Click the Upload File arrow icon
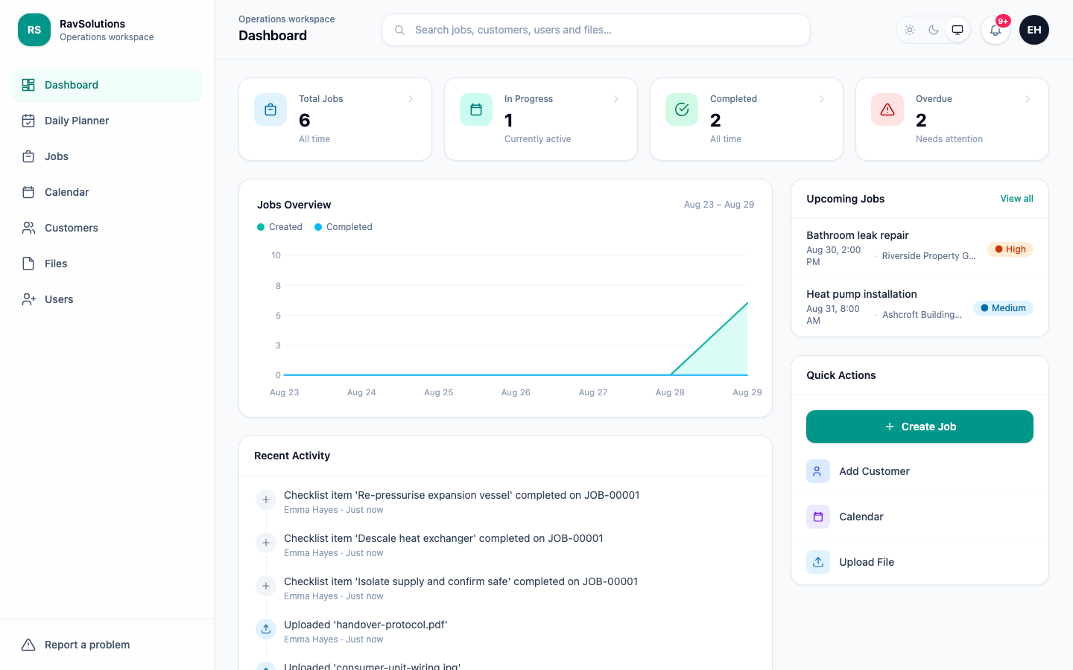This screenshot has height=670, width=1073. point(818,562)
